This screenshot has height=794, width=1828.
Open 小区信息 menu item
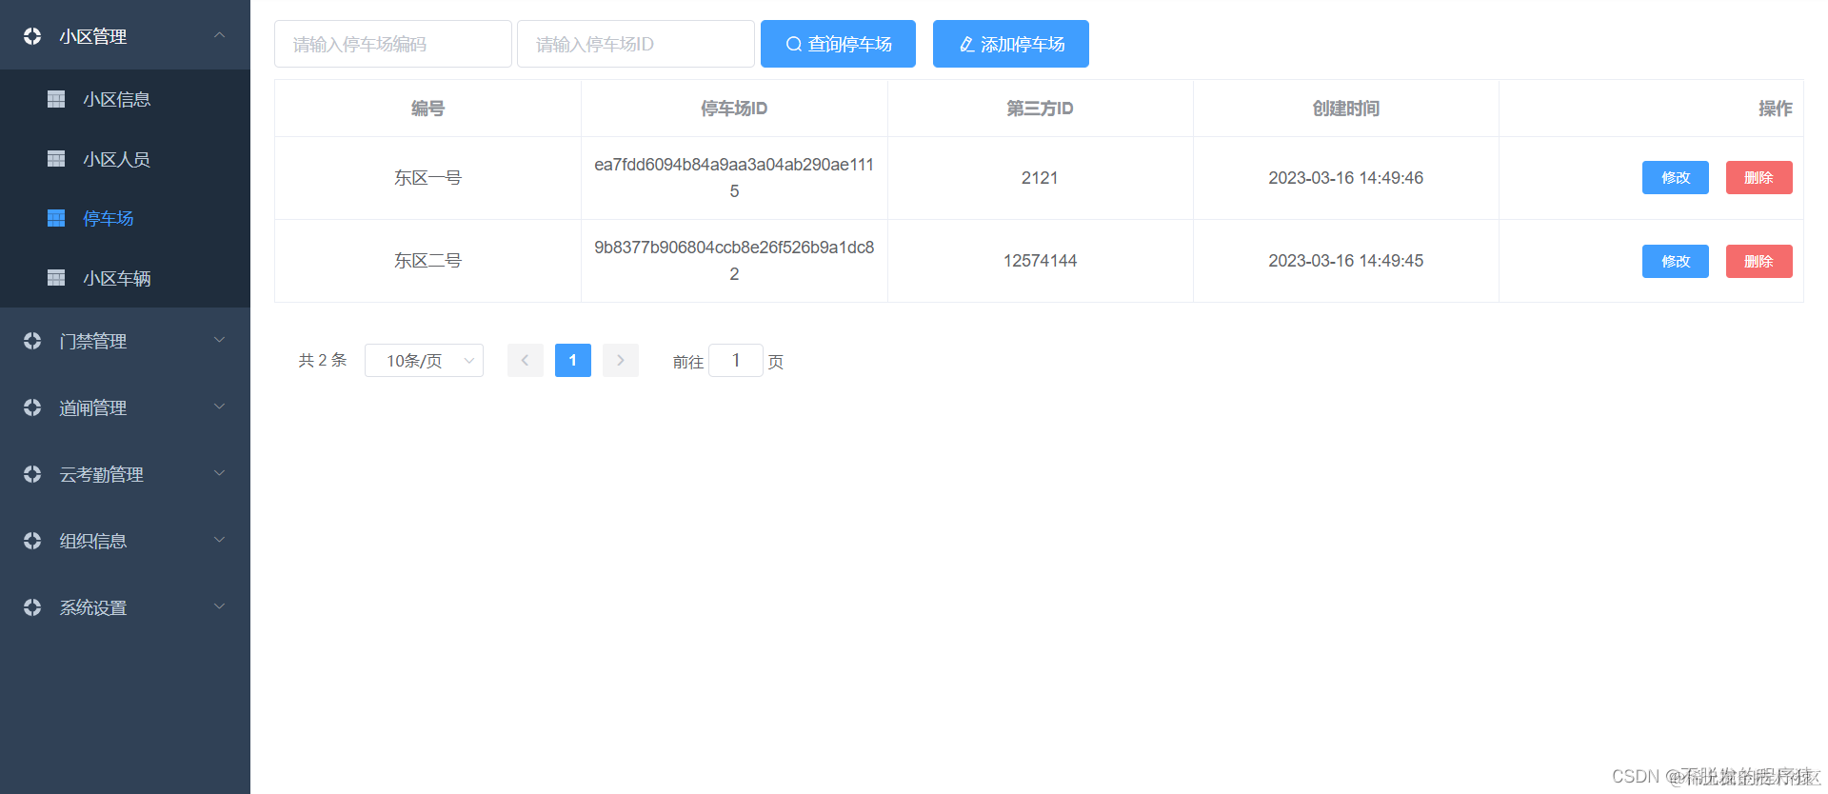click(x=125, y=99)
